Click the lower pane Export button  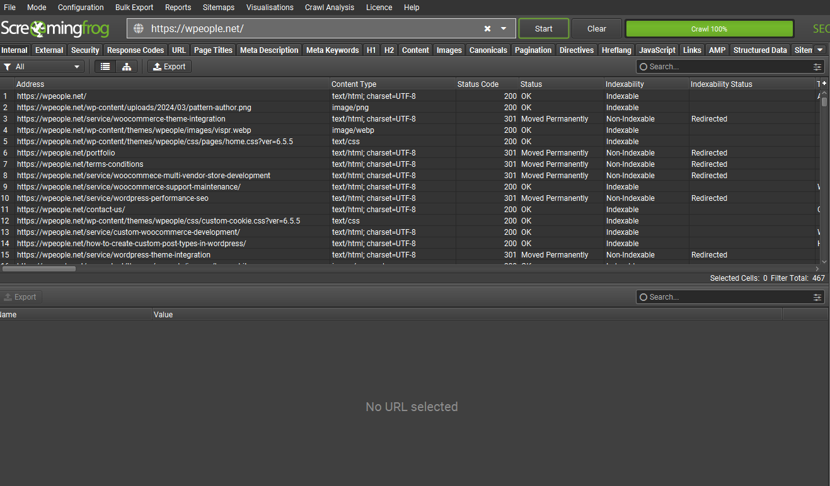(x=21, y=297)
